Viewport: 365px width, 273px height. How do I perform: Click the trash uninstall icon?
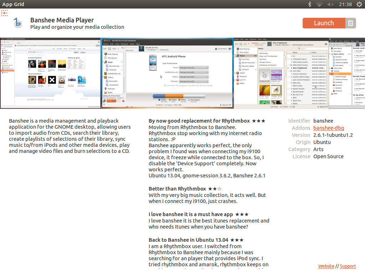point(351,23)
